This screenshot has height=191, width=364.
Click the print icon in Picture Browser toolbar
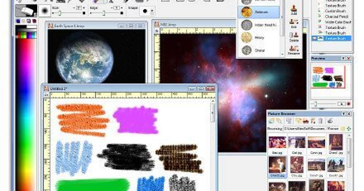coord(330,121)
